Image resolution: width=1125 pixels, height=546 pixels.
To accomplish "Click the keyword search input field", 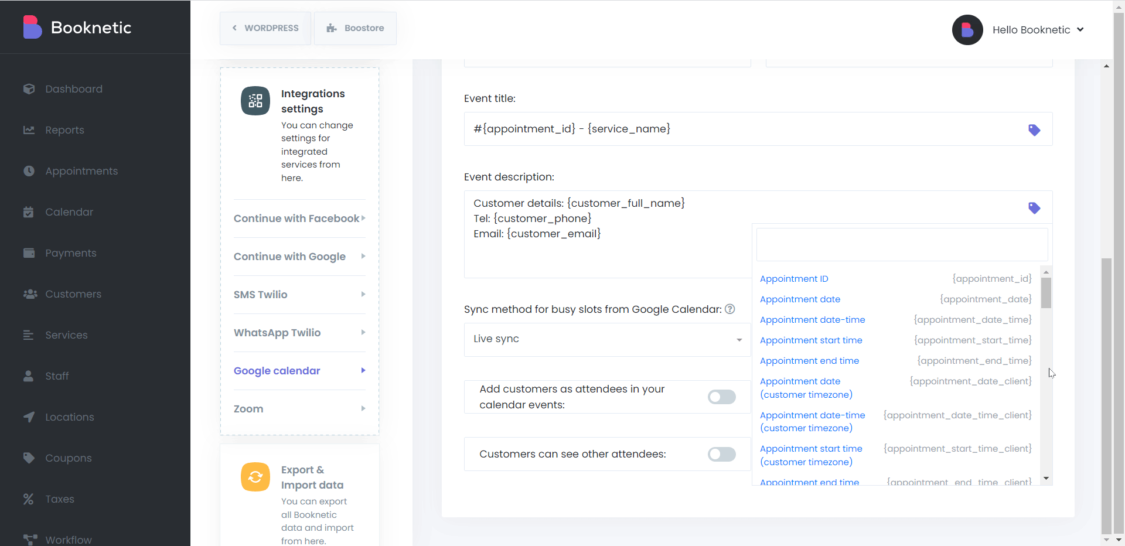I will point(902,245).
